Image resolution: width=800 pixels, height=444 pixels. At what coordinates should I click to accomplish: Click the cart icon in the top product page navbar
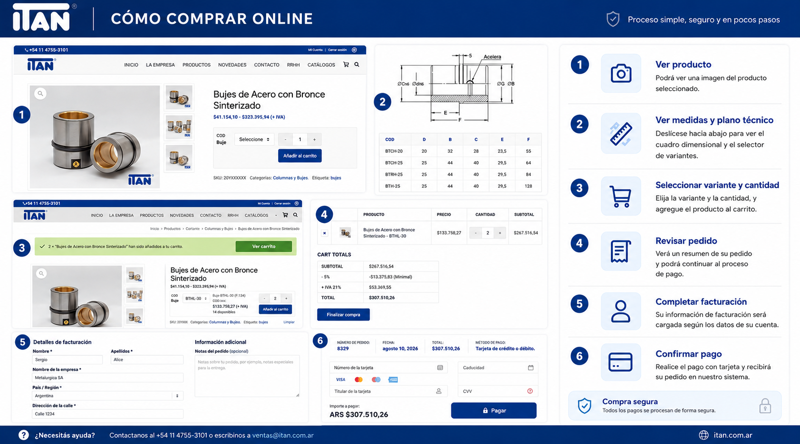[x=346, y=65]
